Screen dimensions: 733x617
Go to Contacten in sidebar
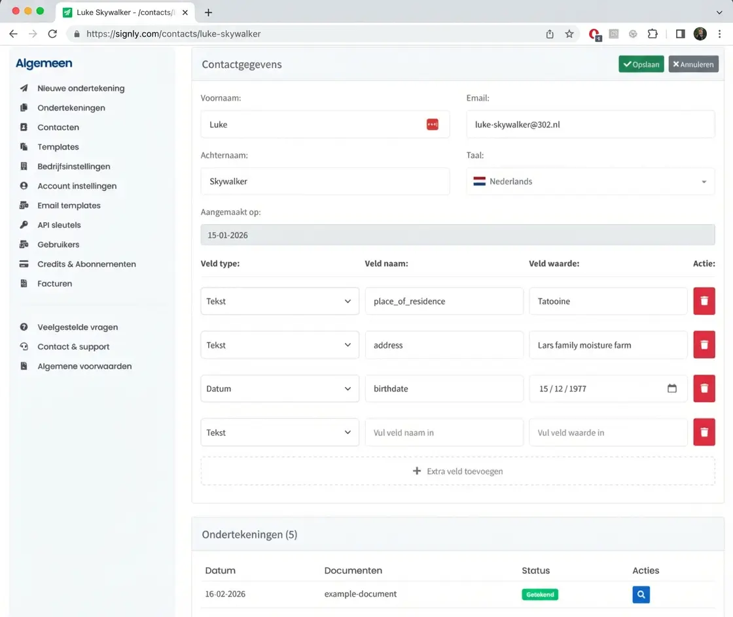(x=58, y=127)
